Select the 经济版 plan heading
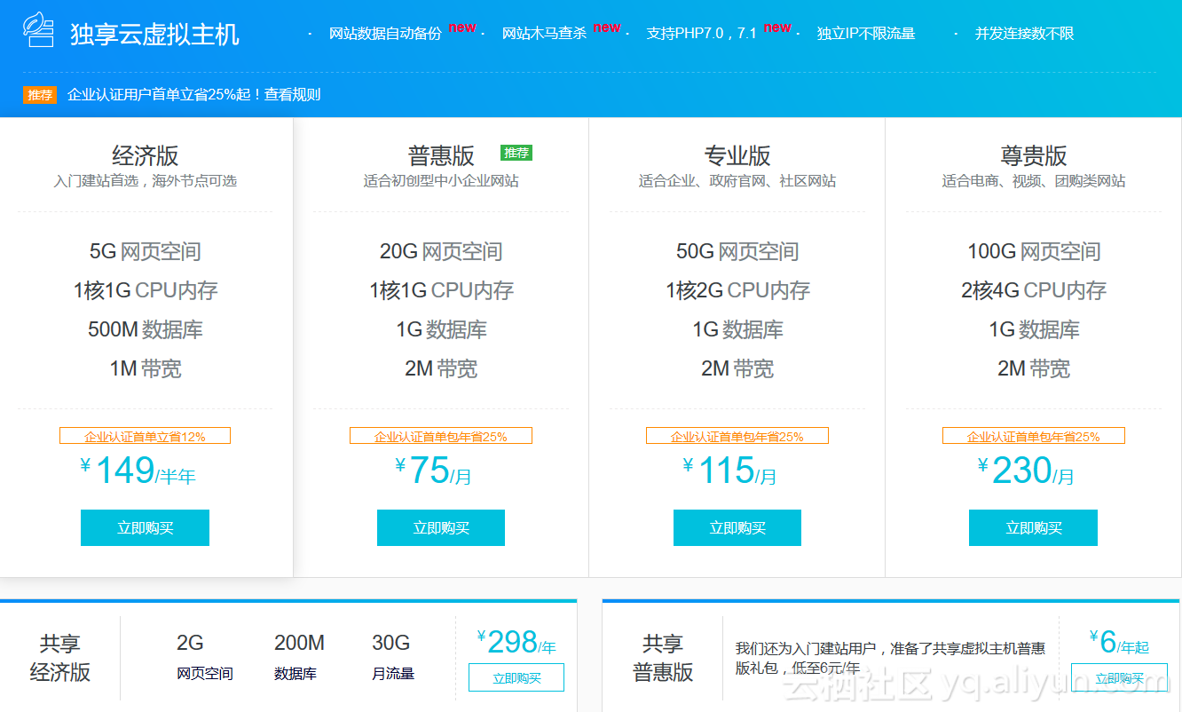This screenshot has width=1182, height=712. (146, 155)
